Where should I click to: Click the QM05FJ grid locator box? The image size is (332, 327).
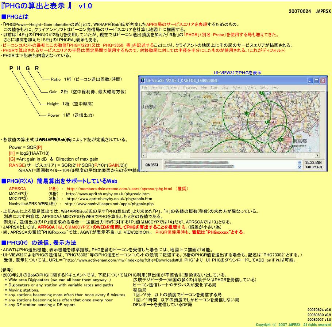point(151,165)
